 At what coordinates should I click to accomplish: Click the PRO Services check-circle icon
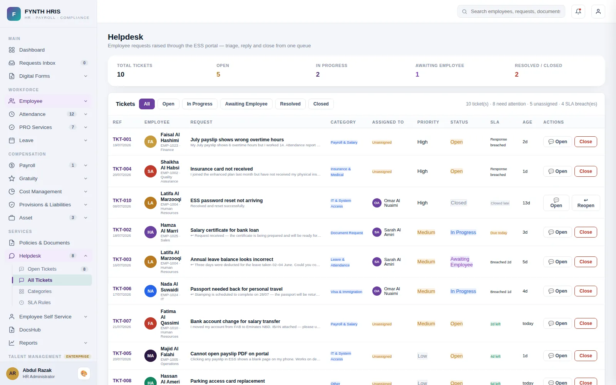(x=12, y=127)
